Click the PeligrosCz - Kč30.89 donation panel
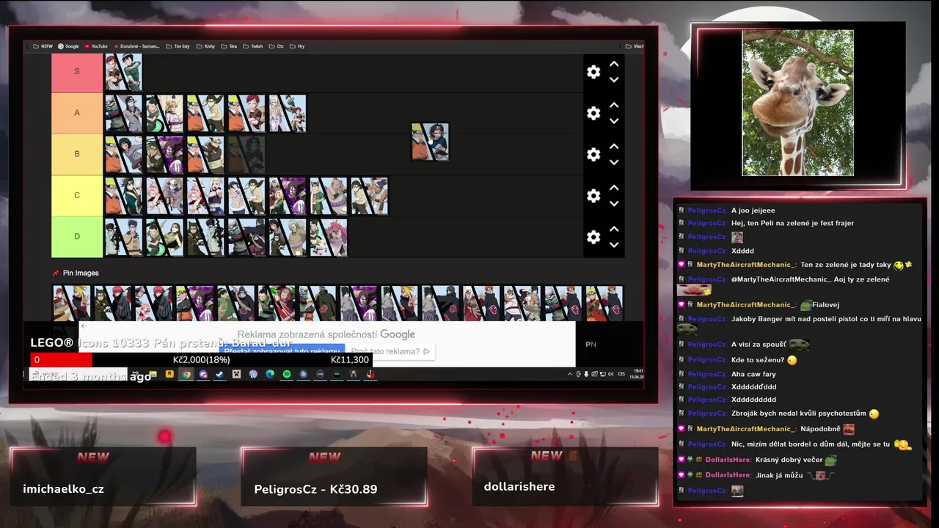939x528 pixels. pos(335,476)
